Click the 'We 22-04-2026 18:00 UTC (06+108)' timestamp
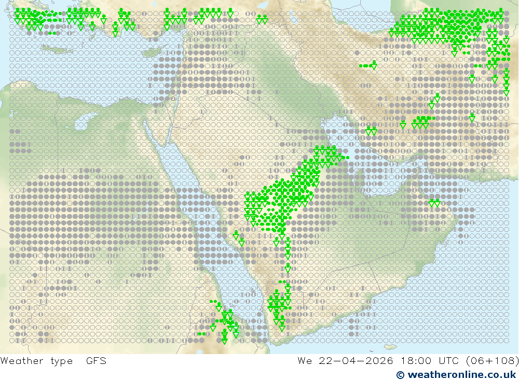 coord(408,360)
